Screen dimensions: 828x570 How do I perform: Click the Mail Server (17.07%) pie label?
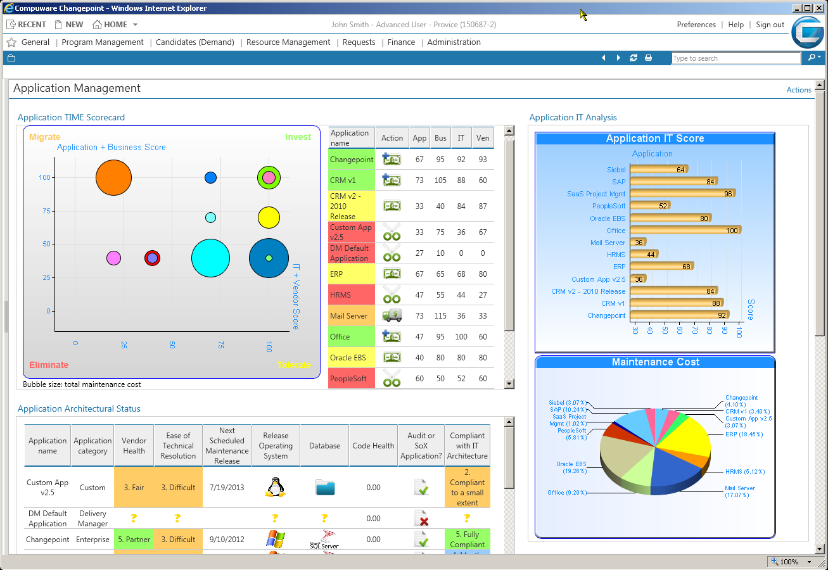click(x=740, y=491)
